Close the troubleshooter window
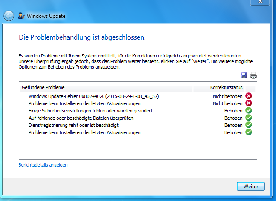This screenshot has height=201, width=276. click(260, 2)
